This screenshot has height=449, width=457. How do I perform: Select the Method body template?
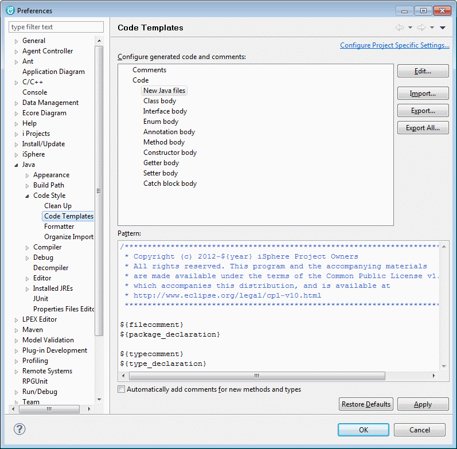tap(164, 142)
